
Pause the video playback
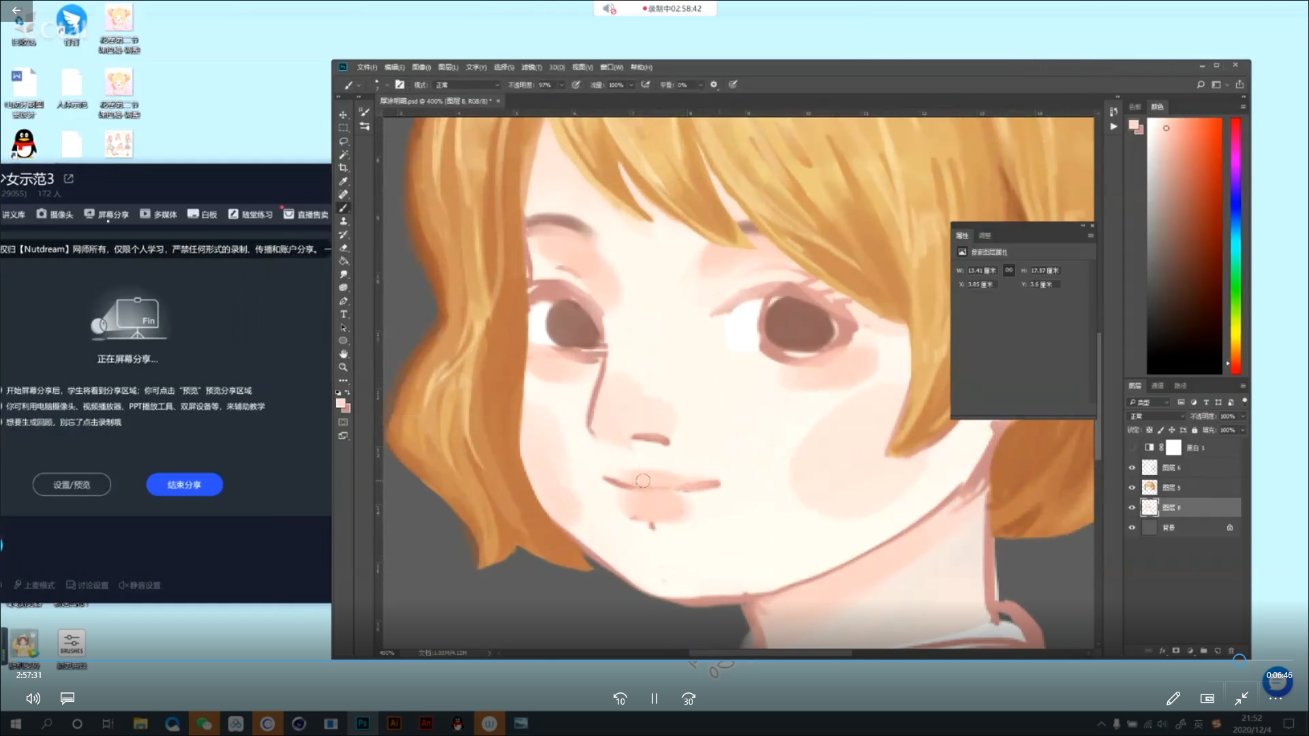[654, 699]
